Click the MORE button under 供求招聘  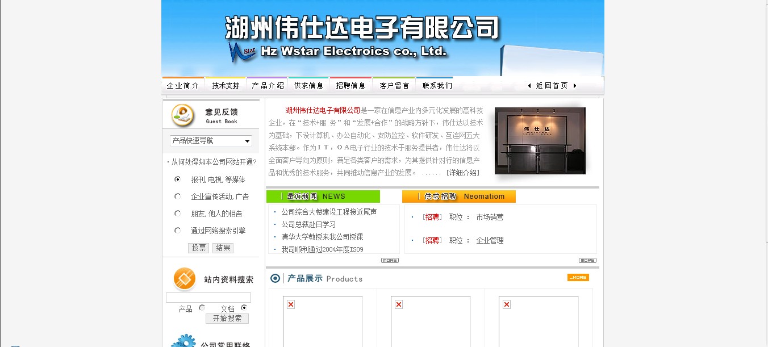(587, 260)
